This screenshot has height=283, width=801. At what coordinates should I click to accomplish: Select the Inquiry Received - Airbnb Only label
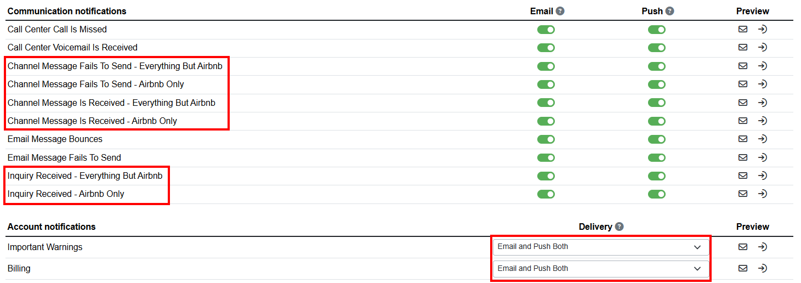click(x=66, y=194)
